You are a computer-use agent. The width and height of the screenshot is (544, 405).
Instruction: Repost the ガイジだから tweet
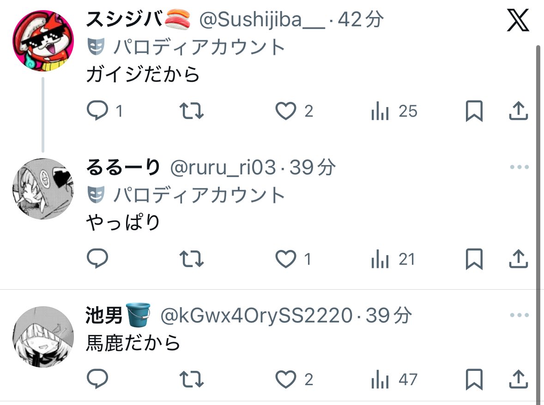pos(192,111)
